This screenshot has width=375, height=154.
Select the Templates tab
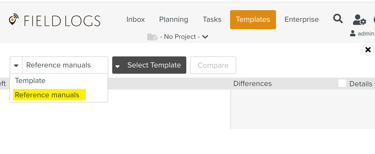coord(253,20)
